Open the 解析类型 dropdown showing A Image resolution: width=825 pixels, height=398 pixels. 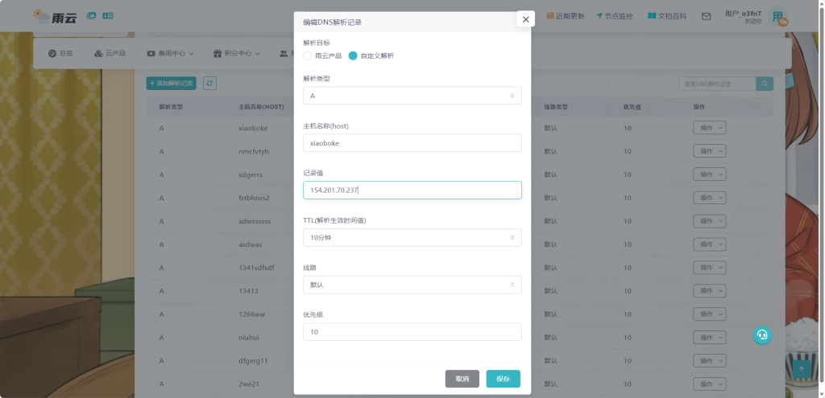click(x=412, y=96)
